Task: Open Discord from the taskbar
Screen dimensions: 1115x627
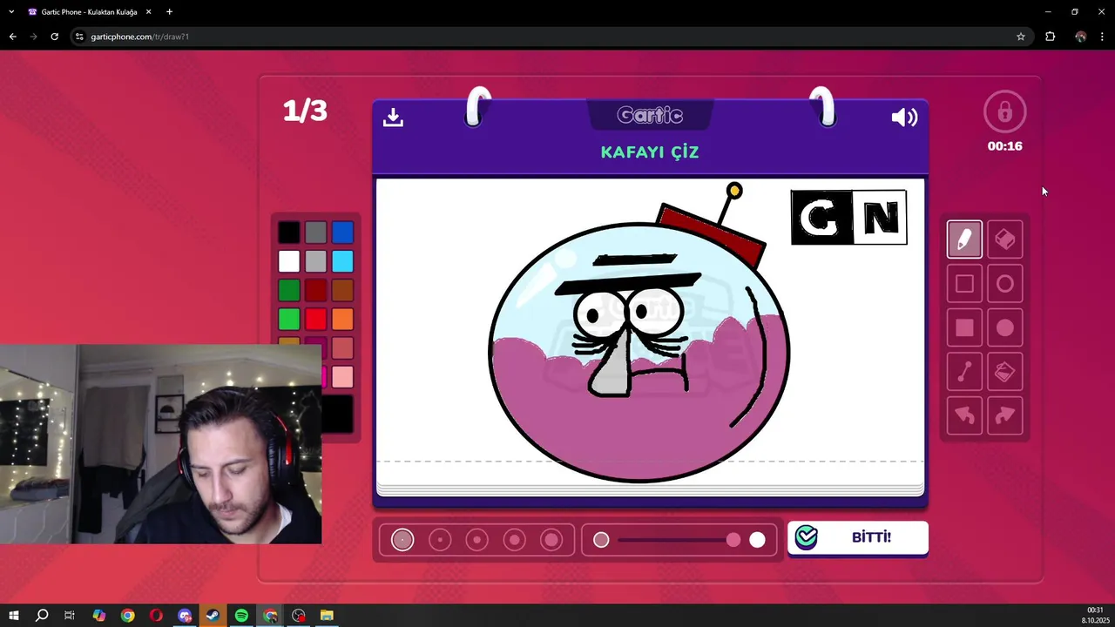Action: 185,616
